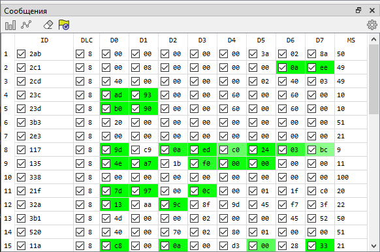The height and width of the screenshot is (252, 380).
Task: Click the DLC column header
Action: [x=87, y=40]
